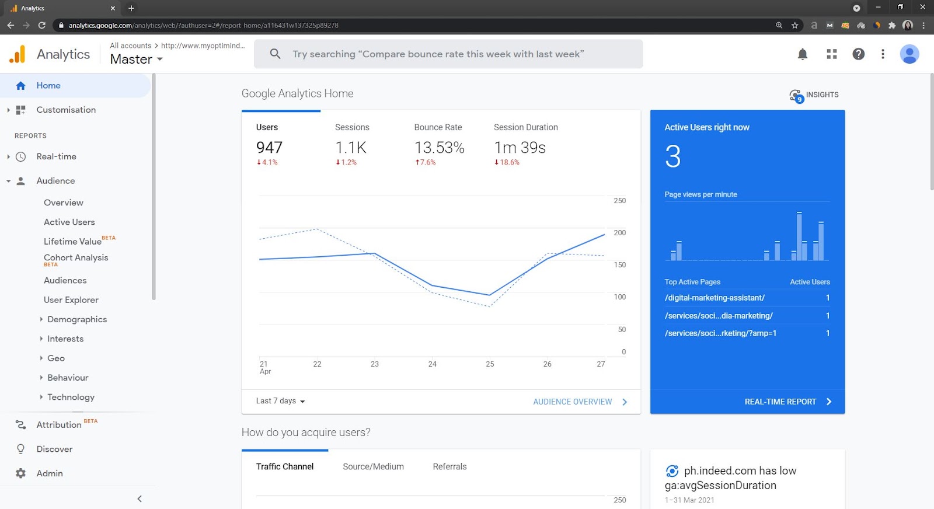Click the All accounts breadcrumb
Image resolution: width=934 pixels, height=509 pixels.
131,46
